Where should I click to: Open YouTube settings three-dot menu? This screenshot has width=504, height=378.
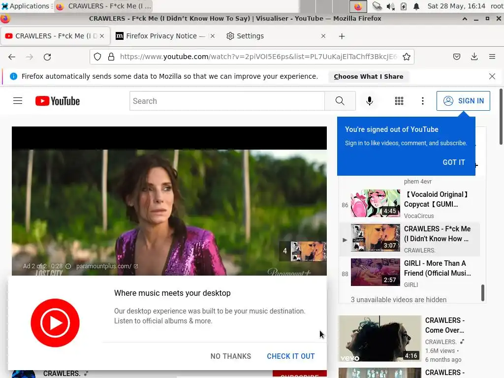click(x=423, y=101)
